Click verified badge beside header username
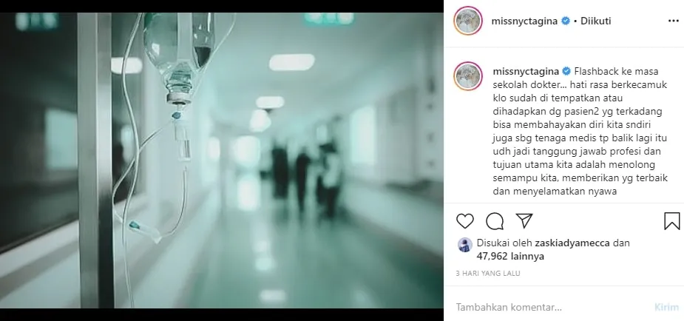Viewport: 684px width, 321px height. coord(566,21)
